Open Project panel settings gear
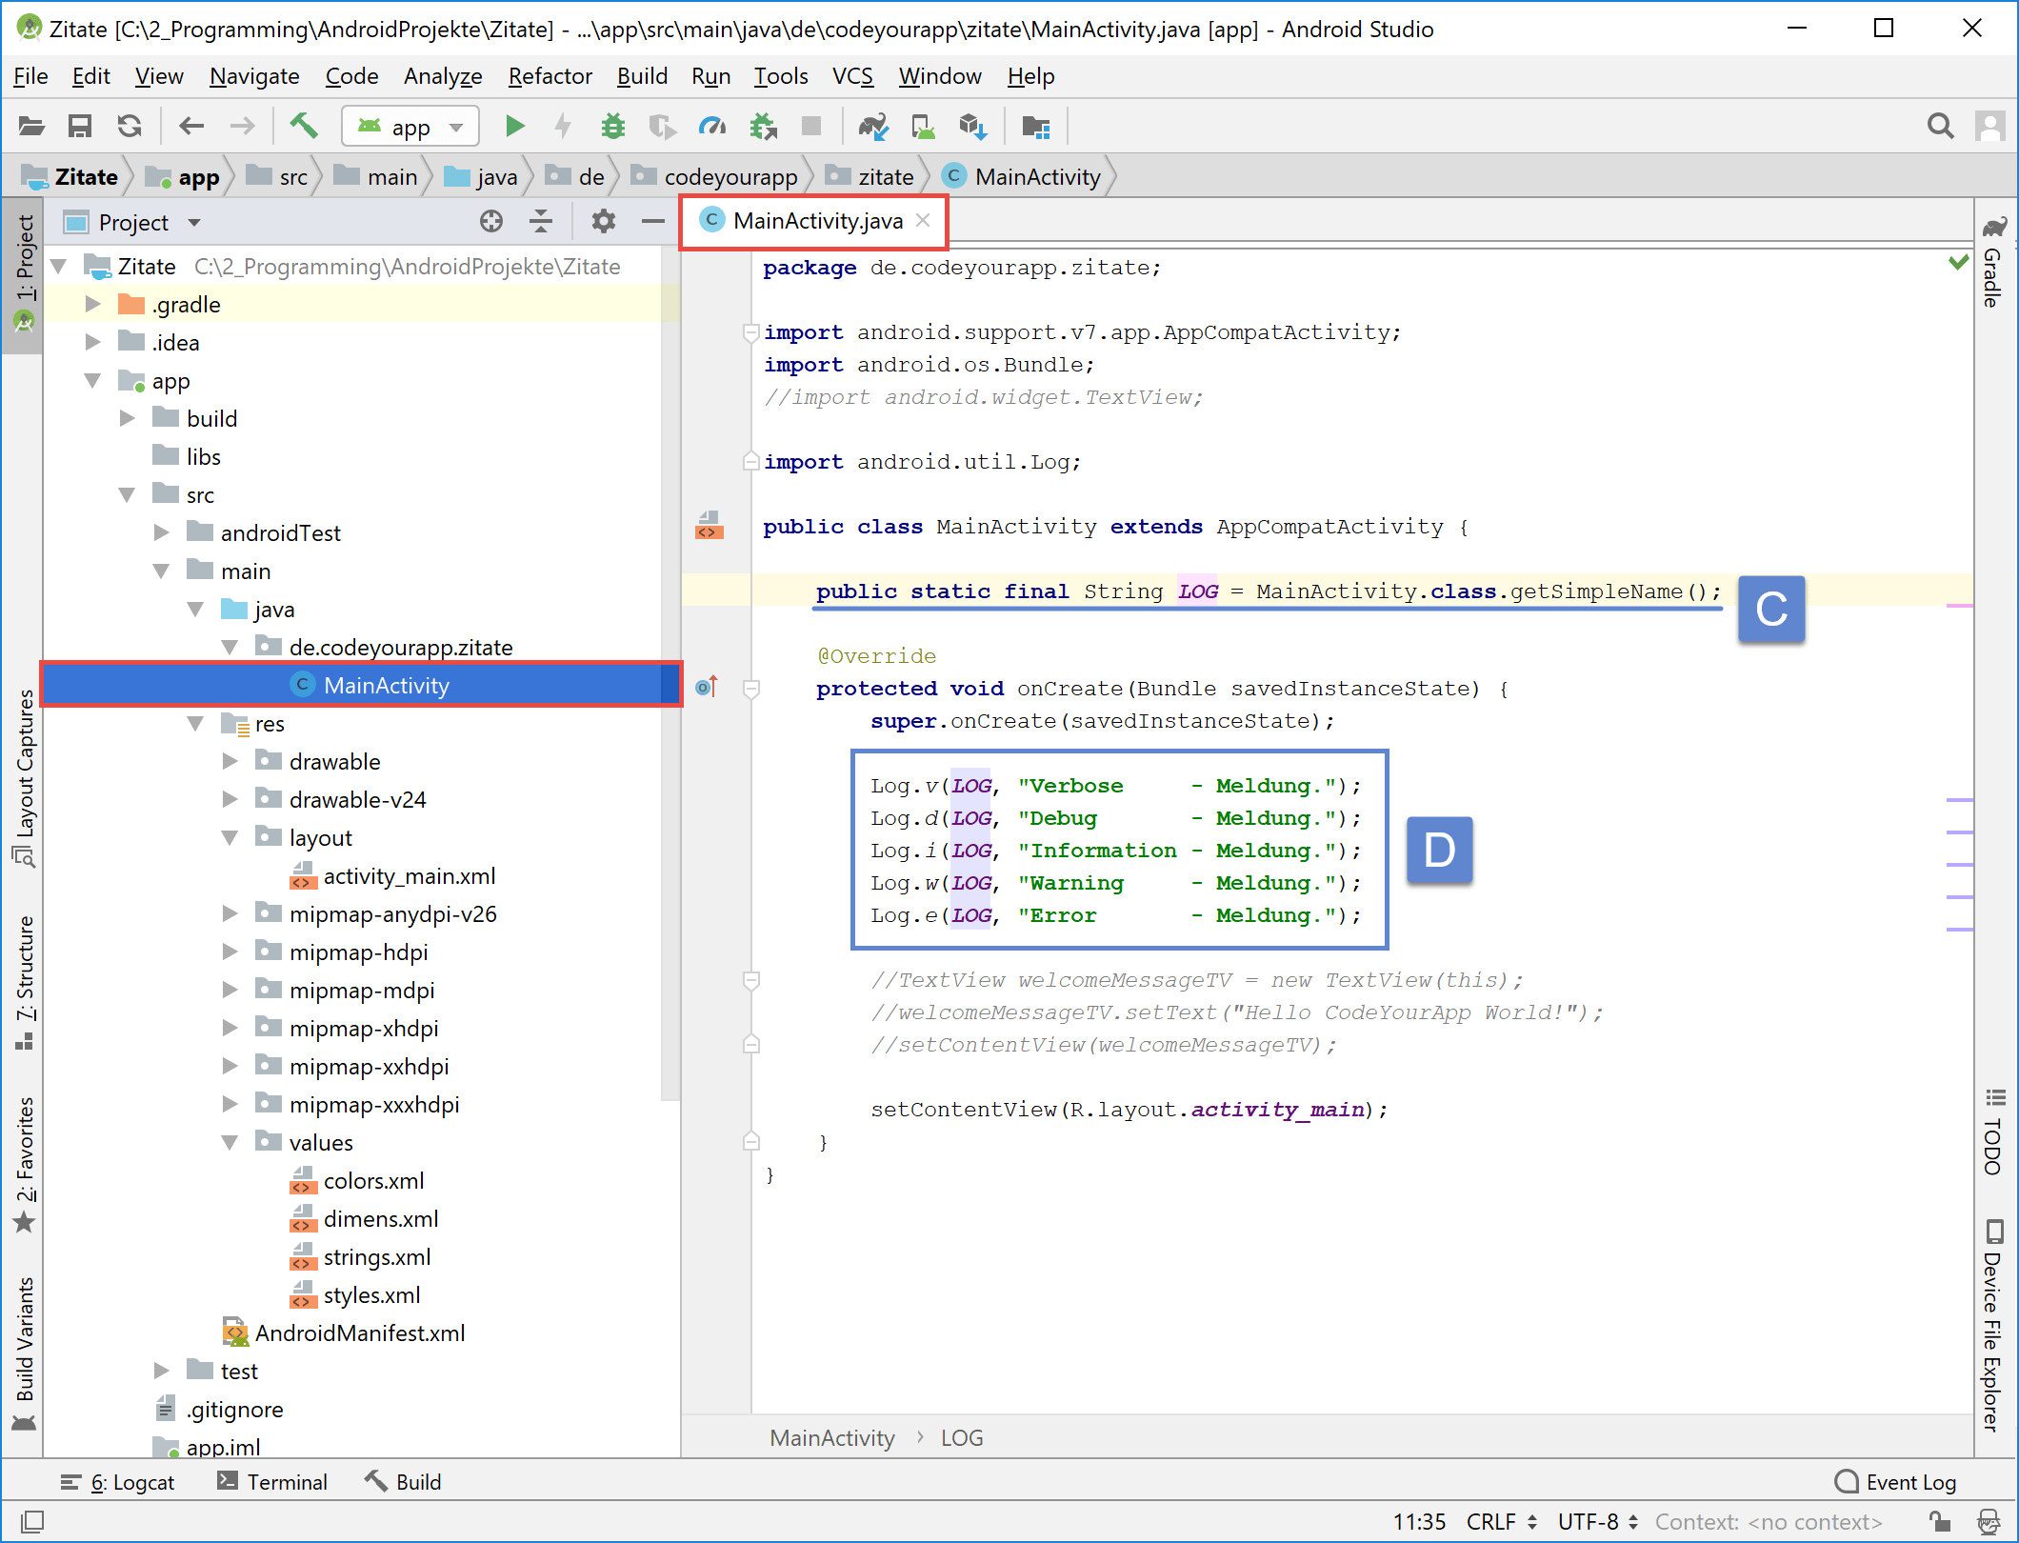The width and height of the screenshot is (2019, 1543). (x=604, y=222)
